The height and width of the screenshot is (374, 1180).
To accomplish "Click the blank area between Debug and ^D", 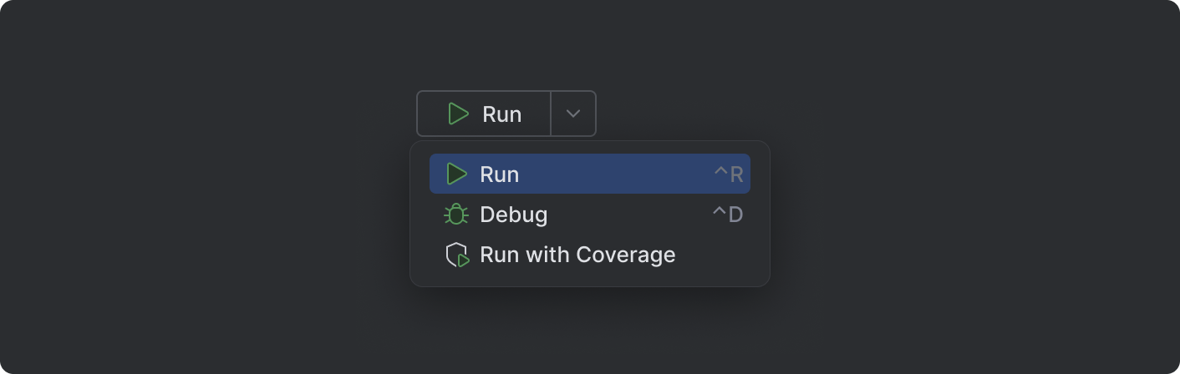I will pos(627,215).
